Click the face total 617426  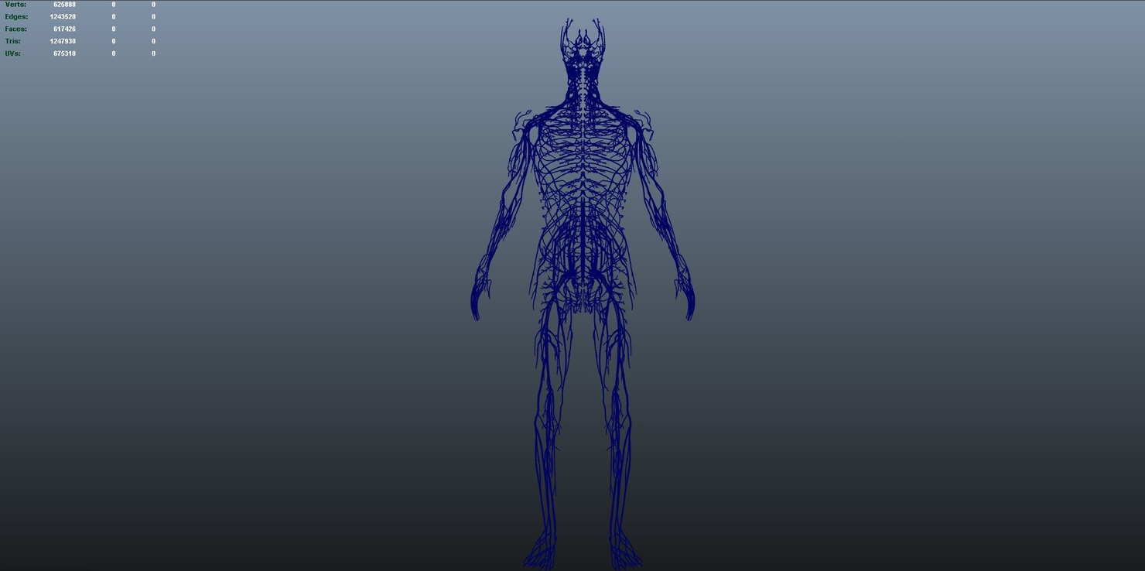pyautogui.click(x=64, y=29)
